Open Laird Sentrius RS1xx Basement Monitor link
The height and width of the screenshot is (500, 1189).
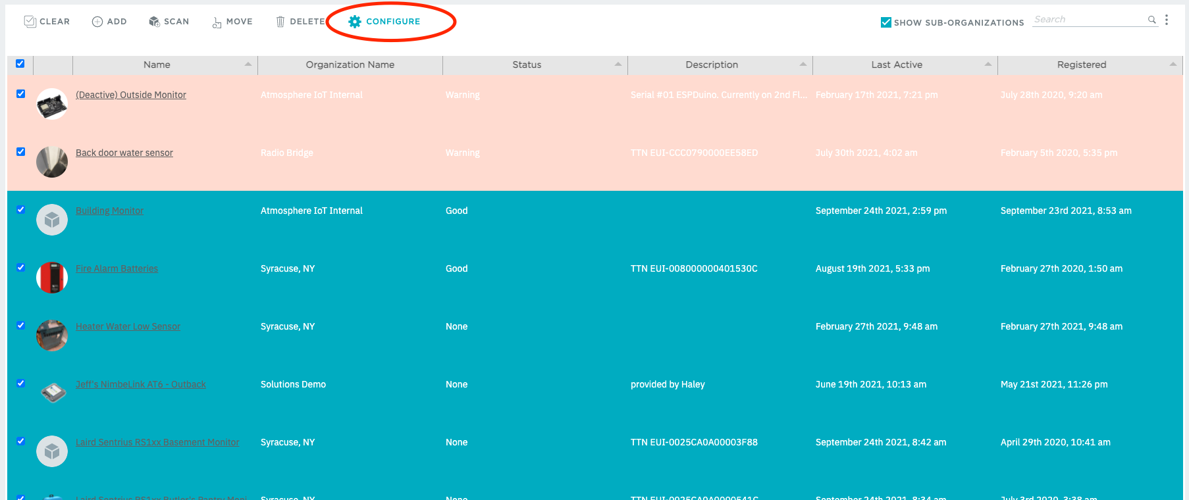[157, 442]
